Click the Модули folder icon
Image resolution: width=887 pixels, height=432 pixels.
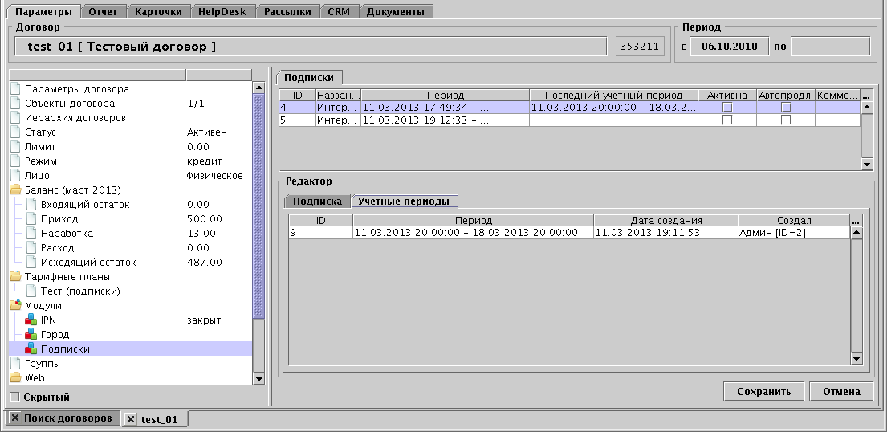[15, 306]
